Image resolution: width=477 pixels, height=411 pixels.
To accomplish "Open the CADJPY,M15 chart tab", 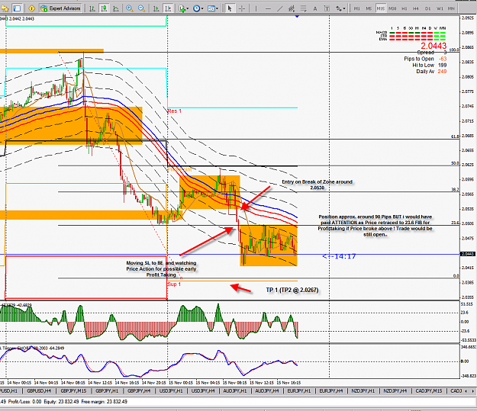I will (x=429, y=390).
